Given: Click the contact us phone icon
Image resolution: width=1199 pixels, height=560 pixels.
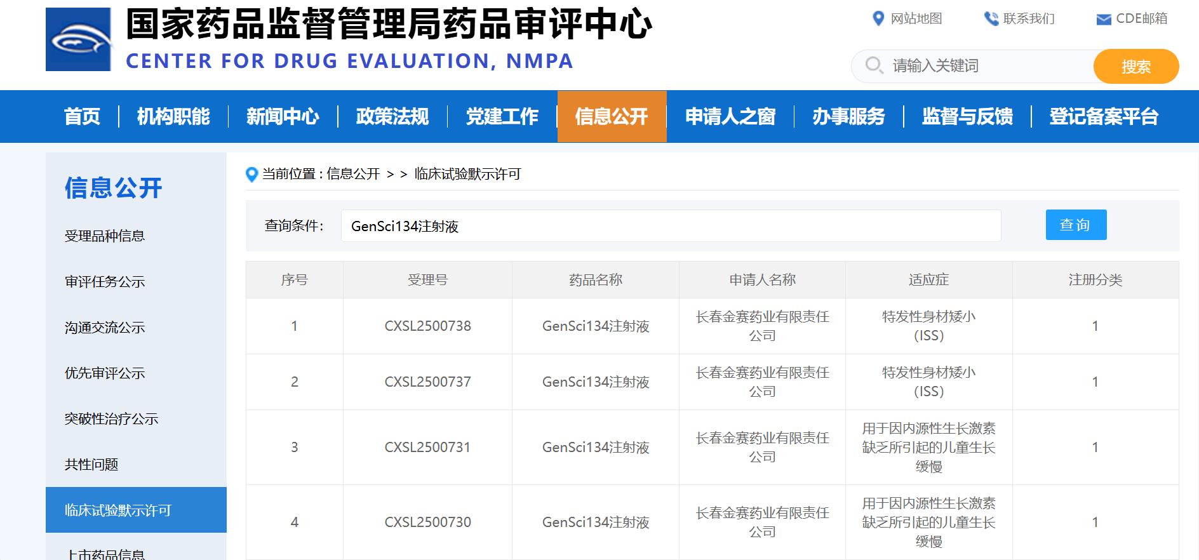Looking at the screenshot, I should click(991, 19).
